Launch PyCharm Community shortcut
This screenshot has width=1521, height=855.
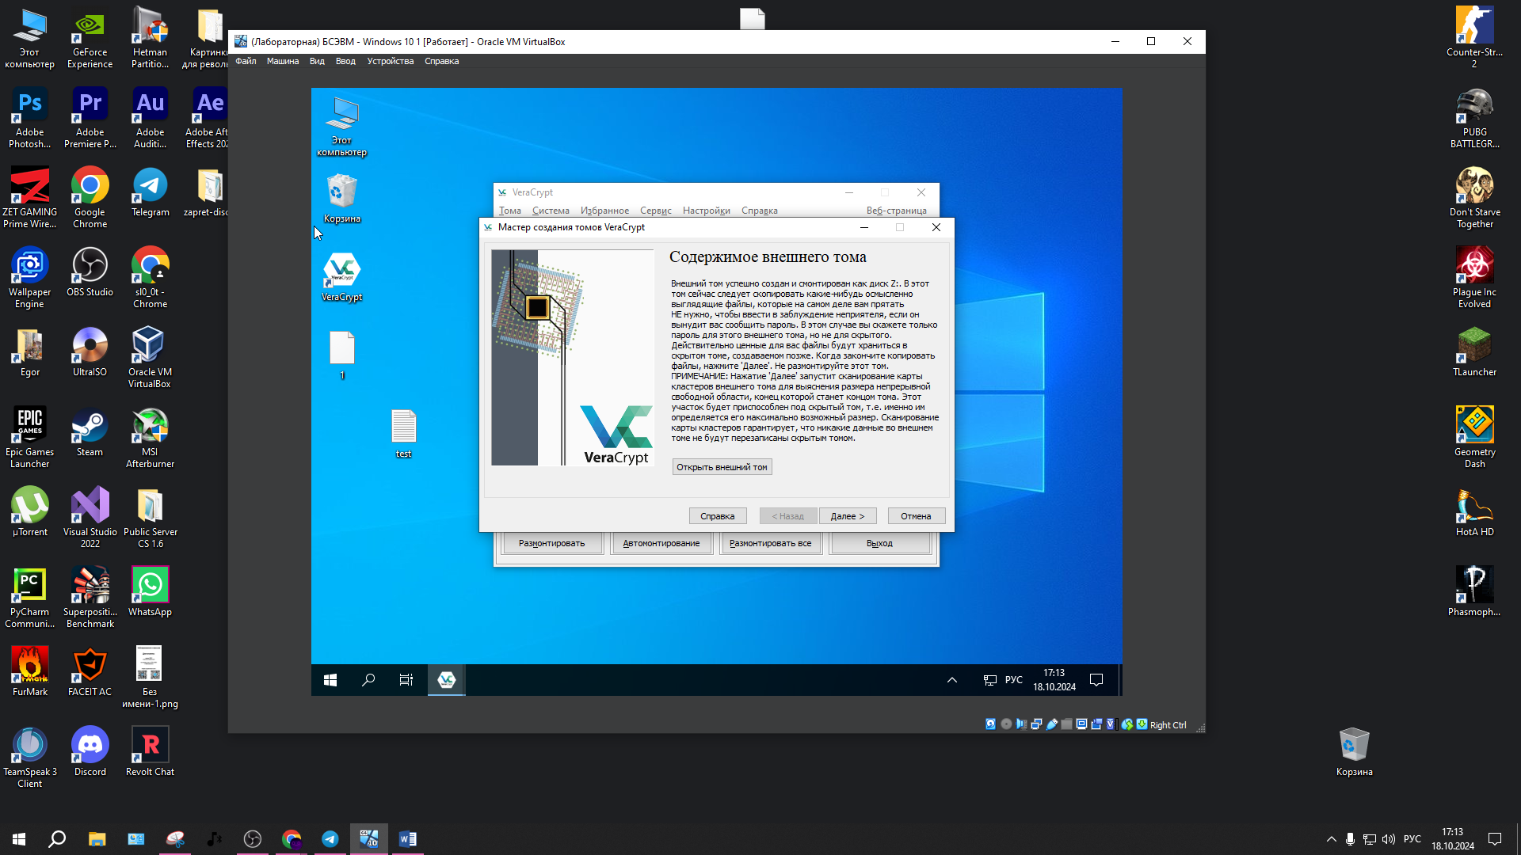[30, 598]
